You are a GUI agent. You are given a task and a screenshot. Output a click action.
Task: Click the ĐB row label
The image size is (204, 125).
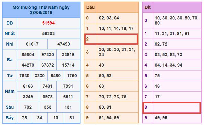pyautogui.click(x=10, y=23)
